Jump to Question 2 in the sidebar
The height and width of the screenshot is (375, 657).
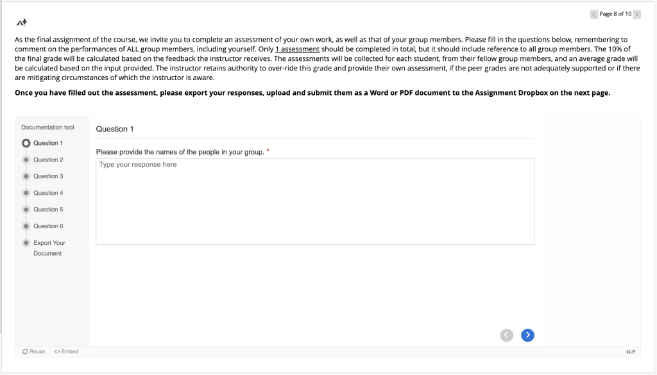tap(47, 160)
